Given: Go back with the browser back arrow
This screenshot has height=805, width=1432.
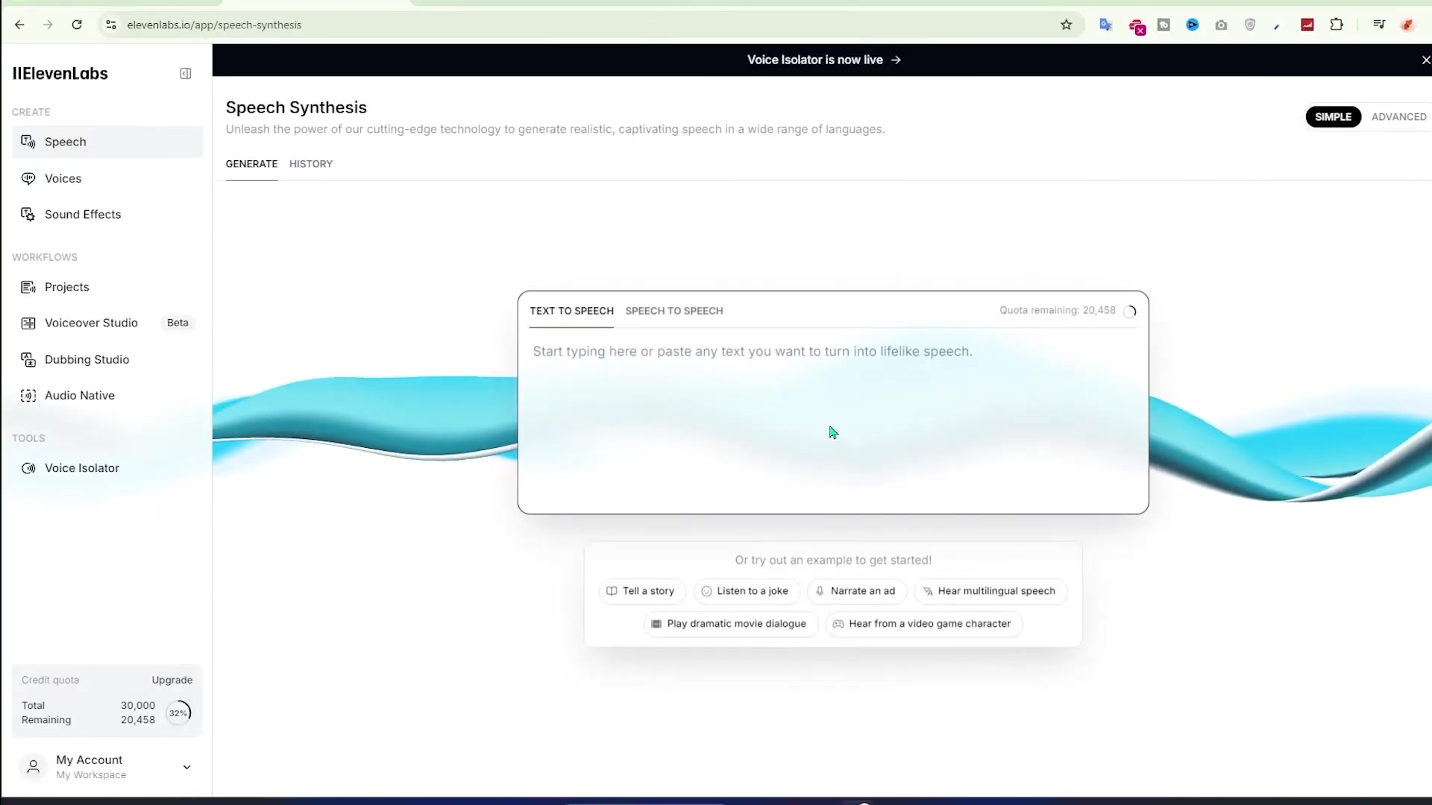Looking at the screenshot, I should 19,25.
